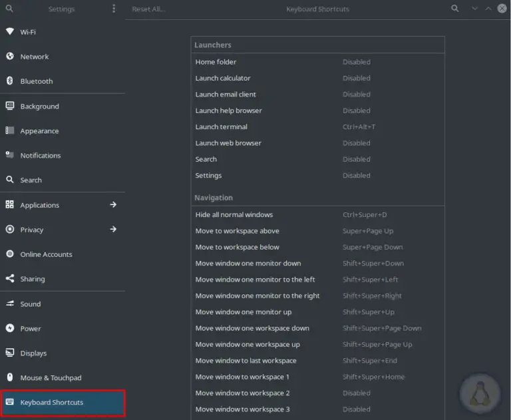Click the Mouse & Touchpad icon
The image size is (511, 420).
tap(9, 378)
